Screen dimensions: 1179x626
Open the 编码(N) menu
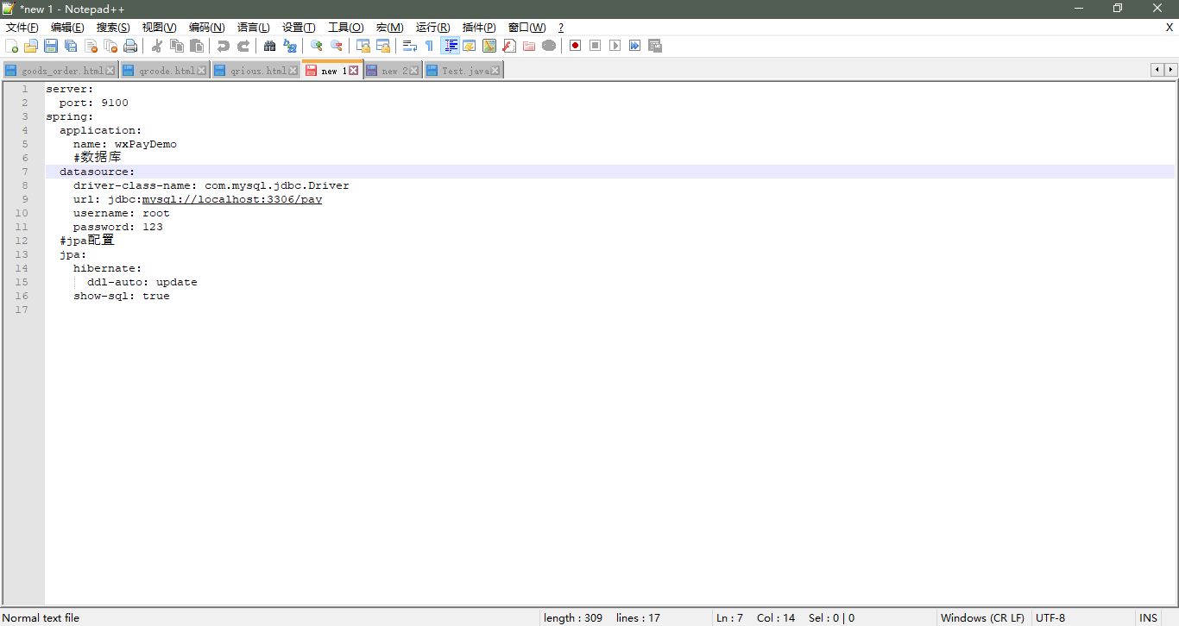pyautogui.click(x=207, y=28)
